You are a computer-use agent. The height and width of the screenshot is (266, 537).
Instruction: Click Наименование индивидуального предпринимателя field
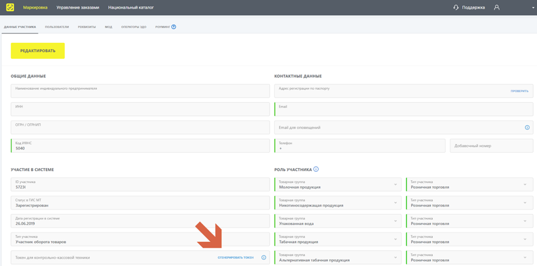[x=140, y=91]
